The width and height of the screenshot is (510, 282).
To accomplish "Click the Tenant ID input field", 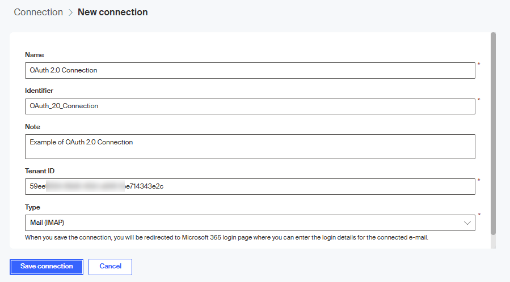I will (250, 186).
